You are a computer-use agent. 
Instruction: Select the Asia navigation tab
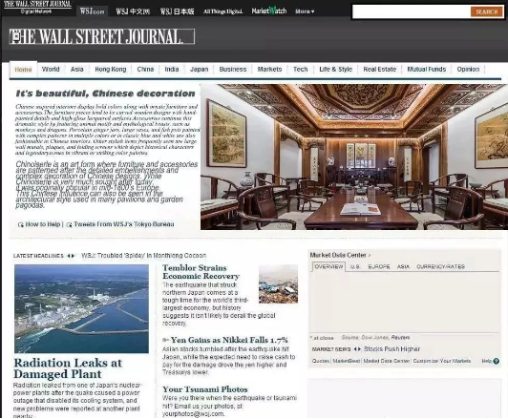point(76,69)
